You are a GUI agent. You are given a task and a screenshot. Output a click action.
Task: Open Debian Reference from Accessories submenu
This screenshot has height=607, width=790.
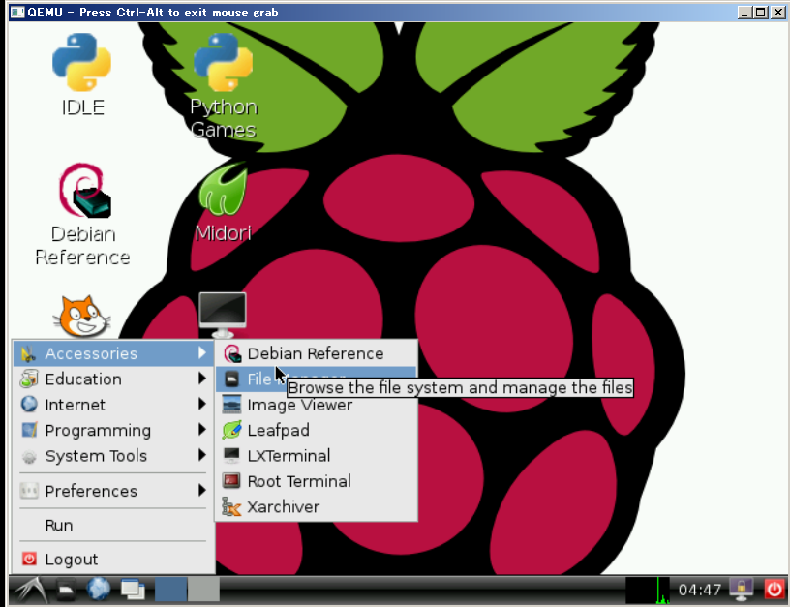pyautogui.click(x=317, y=353)
